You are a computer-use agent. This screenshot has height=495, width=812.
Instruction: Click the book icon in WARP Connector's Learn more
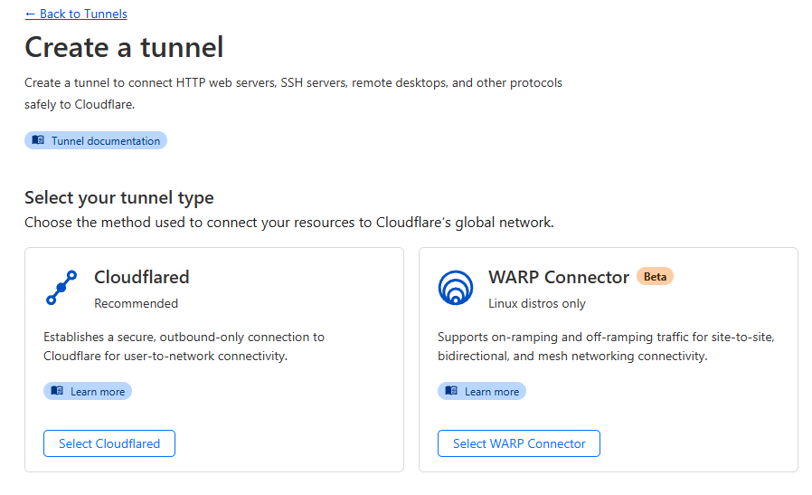(x=451, y=391)
